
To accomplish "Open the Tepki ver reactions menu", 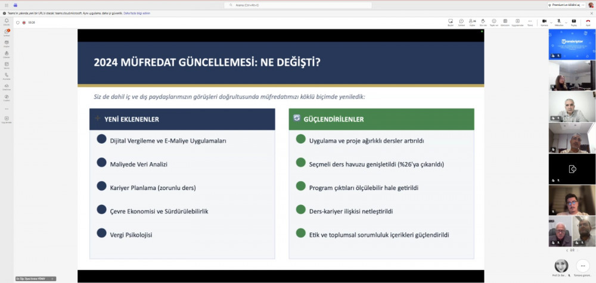I will pyautogui.click(x=494, y=22).
